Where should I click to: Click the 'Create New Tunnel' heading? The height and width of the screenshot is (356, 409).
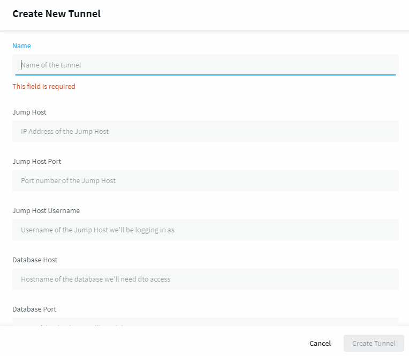[x=57, y=14]
